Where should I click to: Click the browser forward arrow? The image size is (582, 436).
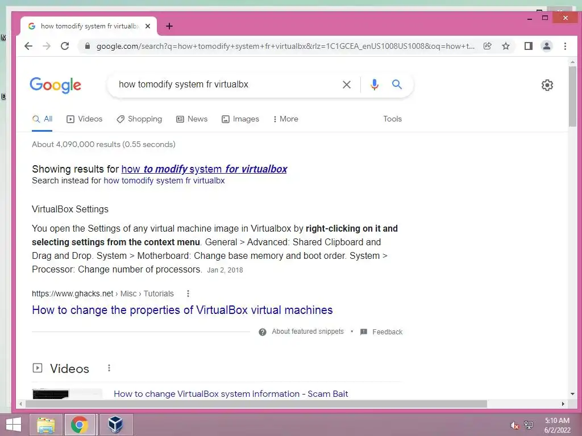click(x=47, y=46)
